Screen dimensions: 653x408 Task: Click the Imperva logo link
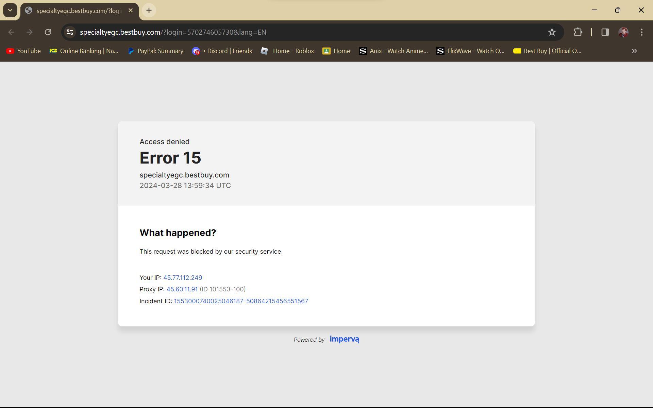point(344,339)
